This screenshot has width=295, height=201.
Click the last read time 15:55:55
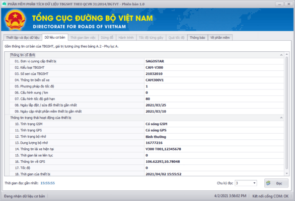(48, 183)
